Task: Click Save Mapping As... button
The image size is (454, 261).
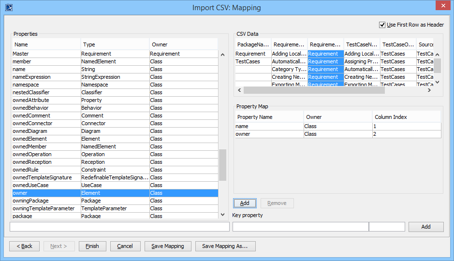Action: point(225,246)
